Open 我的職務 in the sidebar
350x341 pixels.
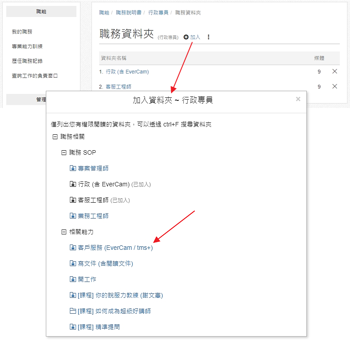(x=22, y=32)
